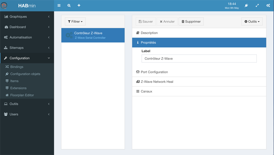Enter fullscreen using the expand arrows icon

point(257,6)
